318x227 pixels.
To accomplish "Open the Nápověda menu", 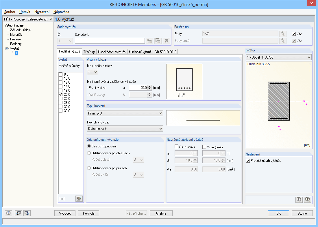I will click(61, 12).
